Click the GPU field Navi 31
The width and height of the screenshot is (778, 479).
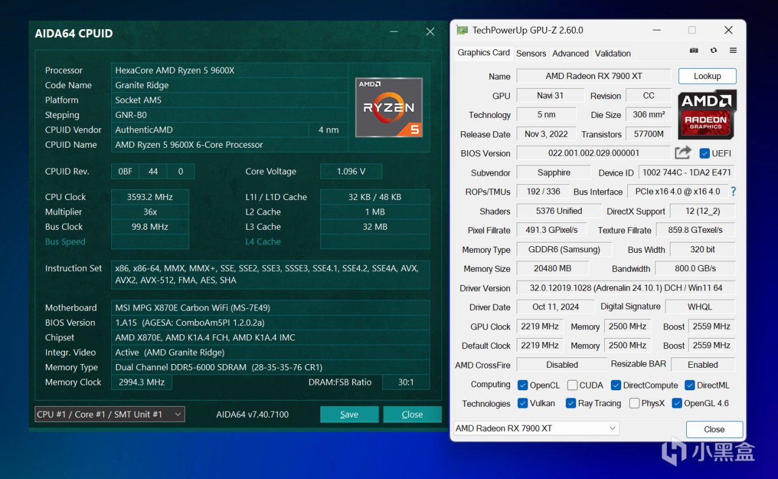click(550, 95)
